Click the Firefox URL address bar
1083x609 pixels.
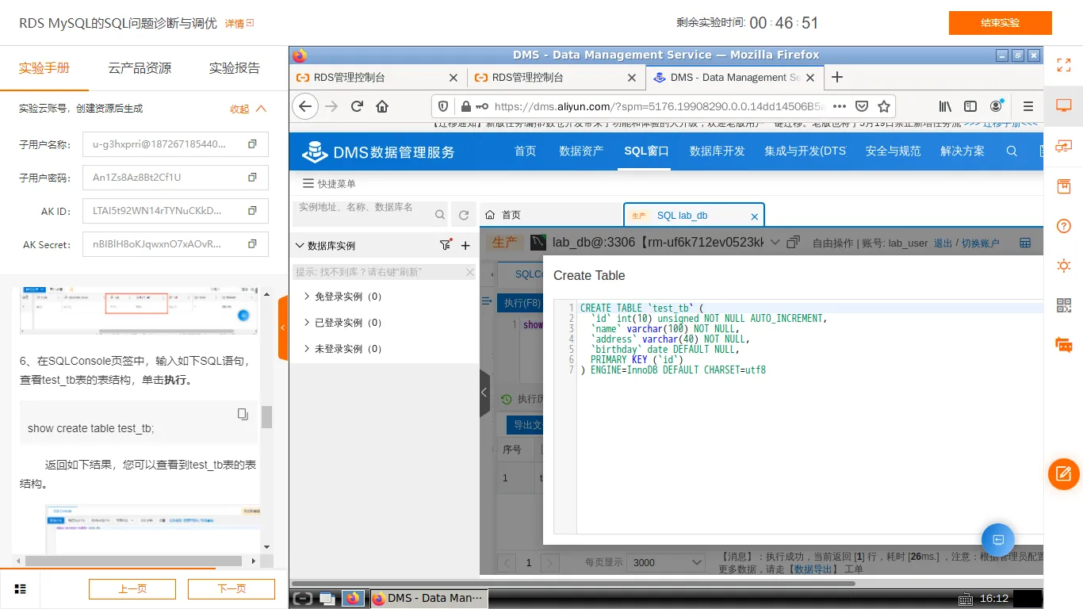[658, 106]
